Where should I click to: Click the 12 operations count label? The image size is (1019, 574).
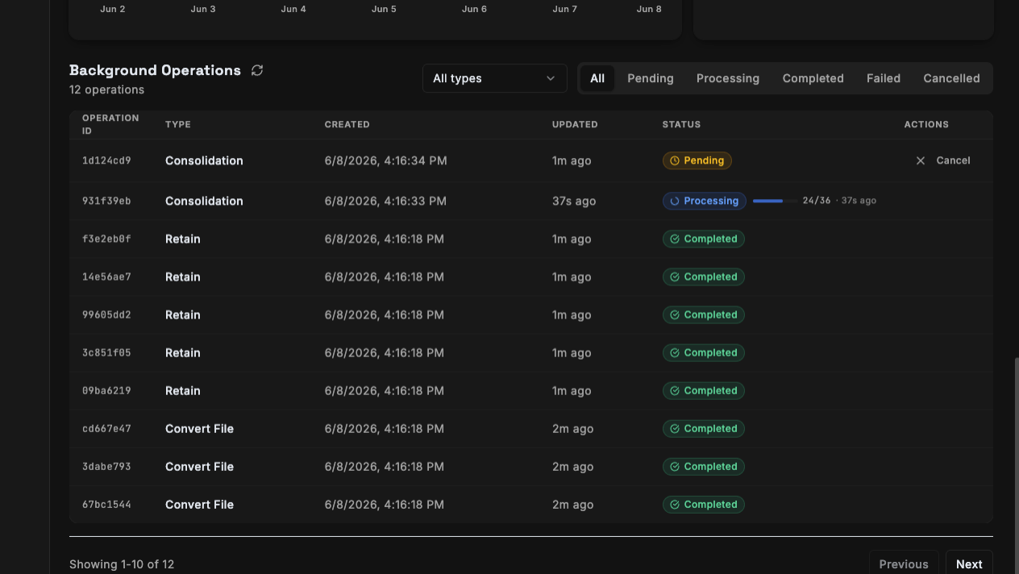[x=106, y=89]
